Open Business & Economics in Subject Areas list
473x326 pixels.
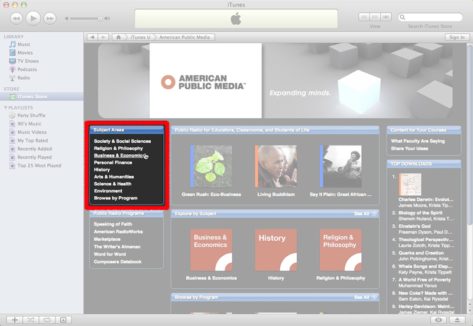(x=120, y=156)
